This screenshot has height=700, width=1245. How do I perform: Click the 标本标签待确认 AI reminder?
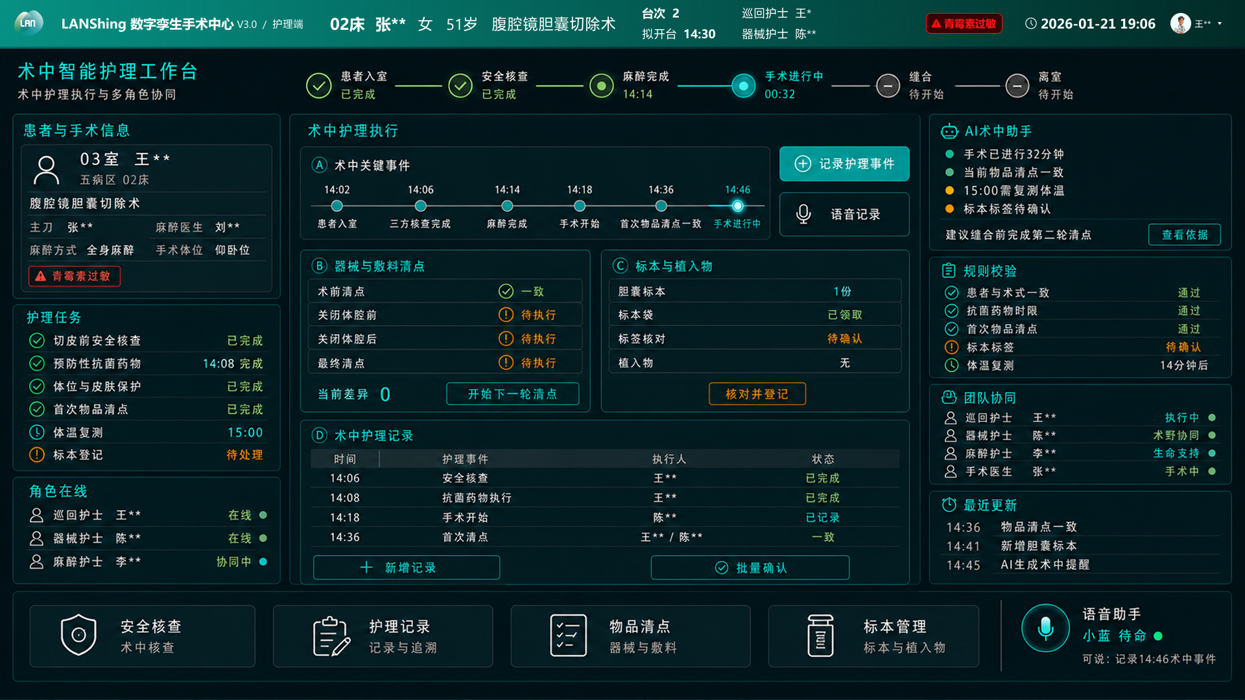(x=999, y=209)
